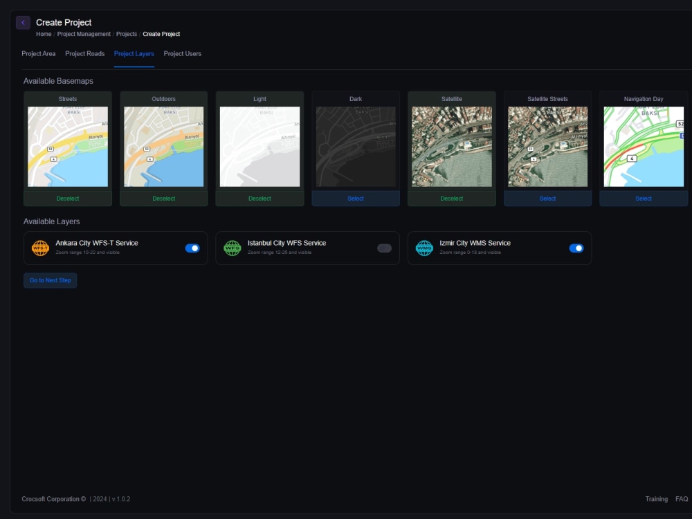The width and height of the screenshot is (692, 519).
Task: Click 'Zoom range 12-25 and visible' text
Action: click(280, 253)
